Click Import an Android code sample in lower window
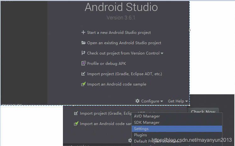Image resolution: width=235 pixels, height=146 pixels. (106, 124)
